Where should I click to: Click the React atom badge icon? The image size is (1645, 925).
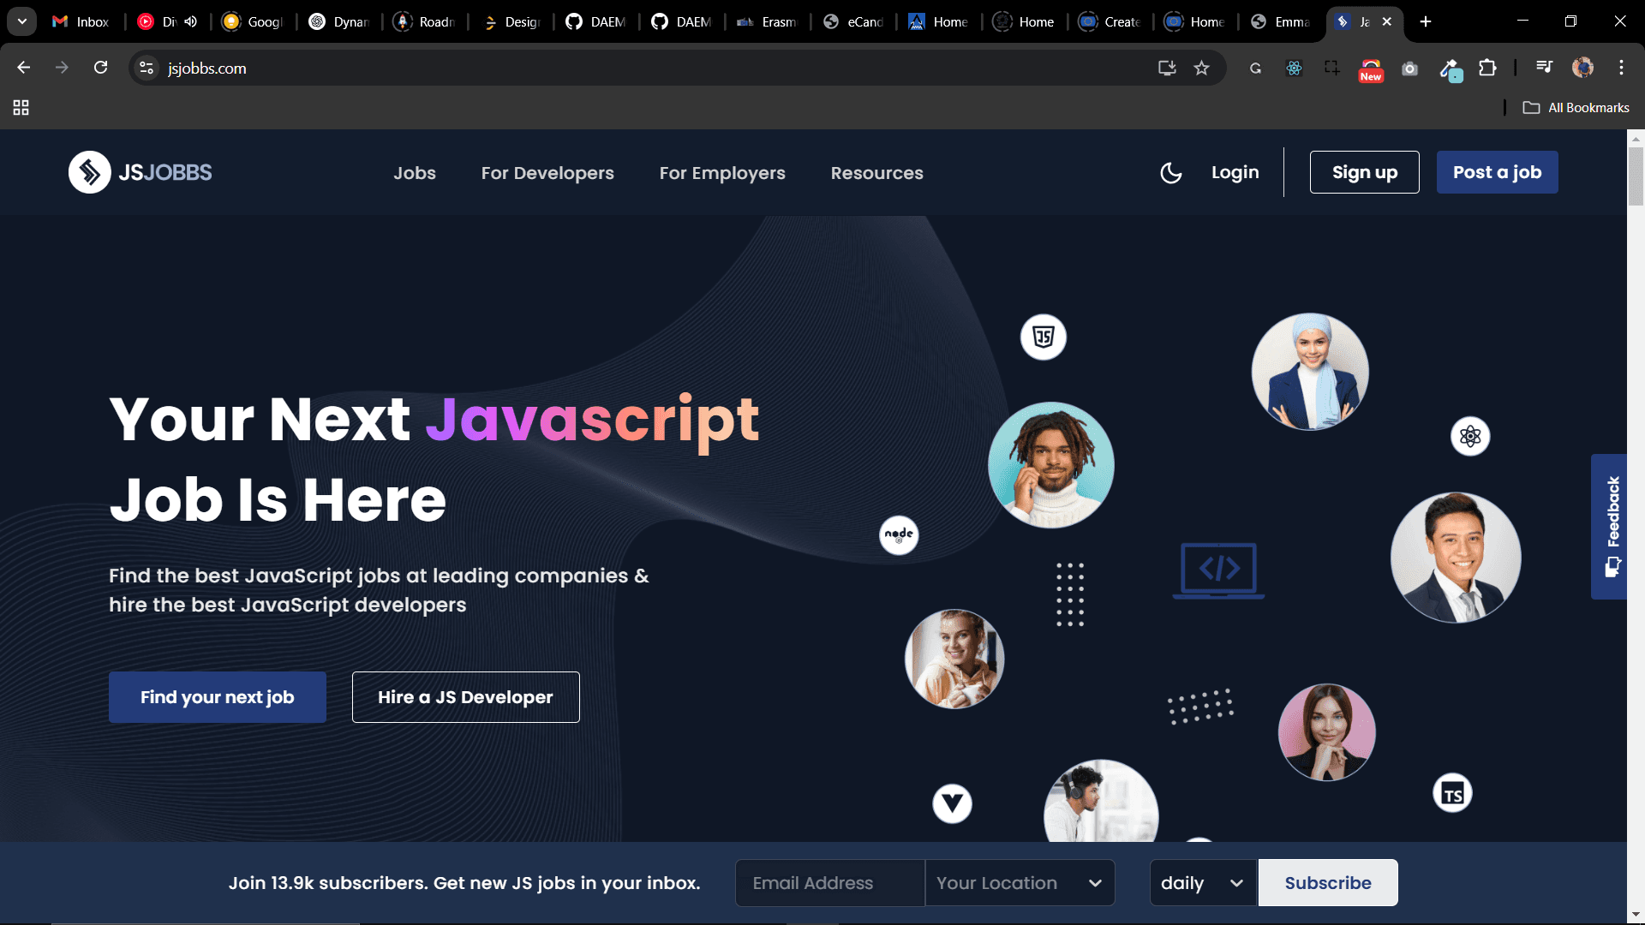point(1470,437)
